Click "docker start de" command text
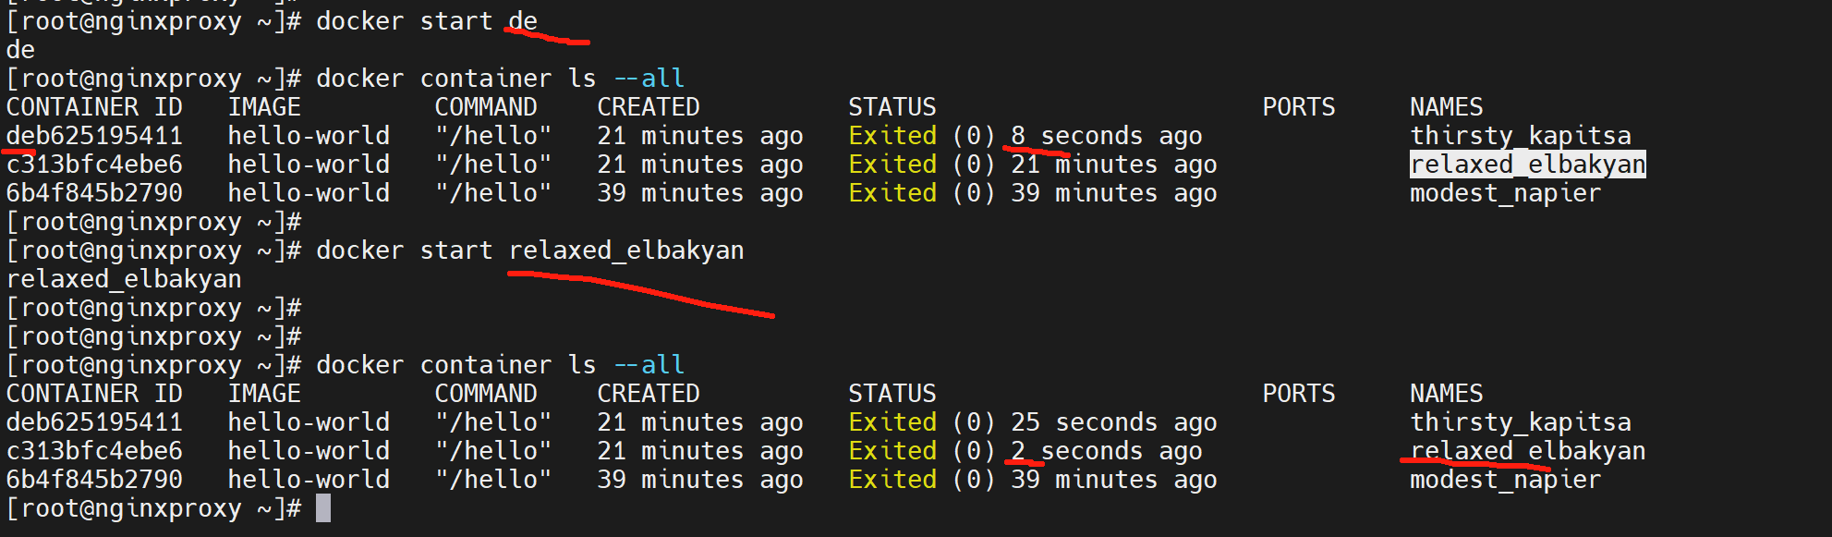This screenshot has width=1832, height=537. point(426,21)
